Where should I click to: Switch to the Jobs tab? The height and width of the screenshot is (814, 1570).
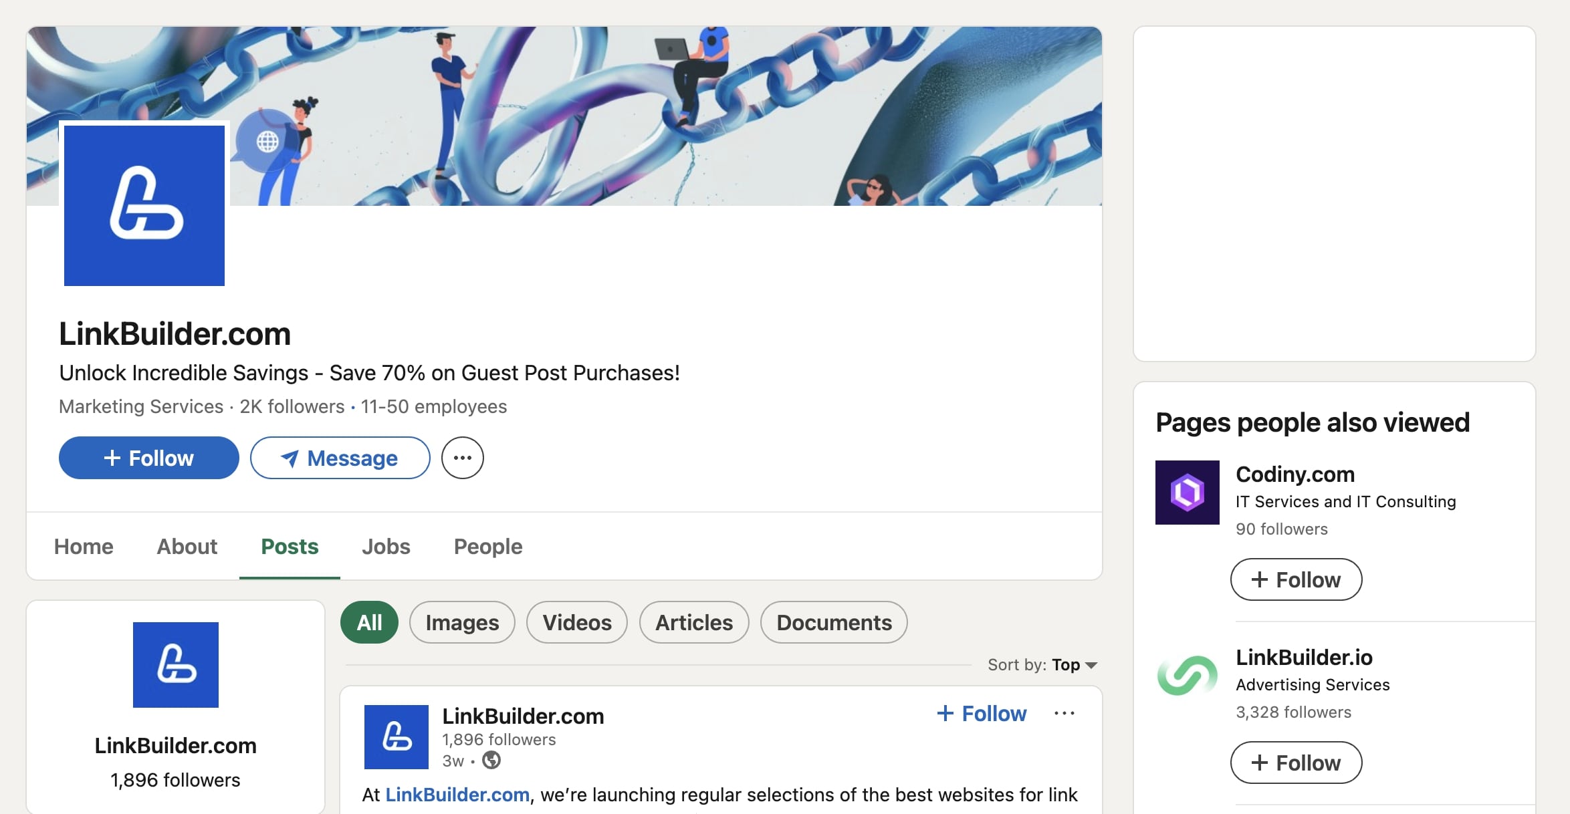coord(385,546)
